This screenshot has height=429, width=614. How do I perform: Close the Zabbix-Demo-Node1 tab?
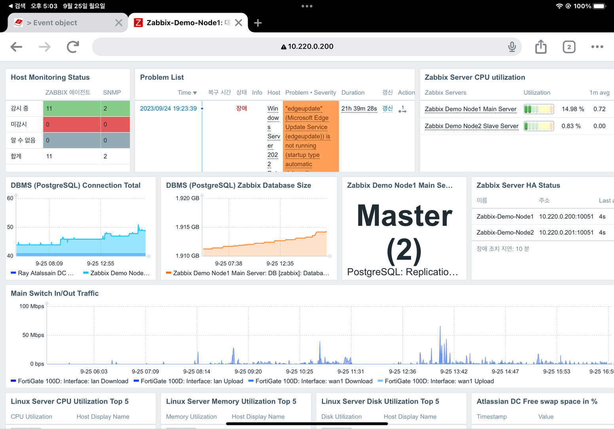pyautogui.click(x=239, y=23)
